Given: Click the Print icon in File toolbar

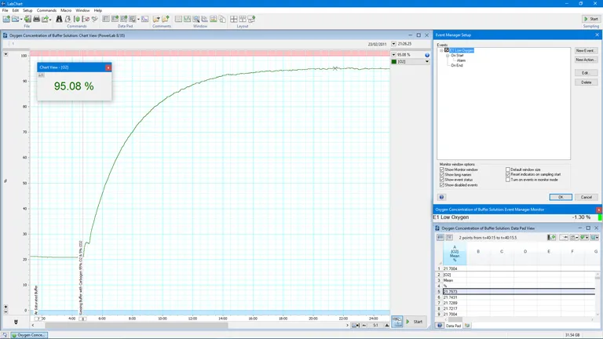Looking at the screenshot, I should (36, 19).
